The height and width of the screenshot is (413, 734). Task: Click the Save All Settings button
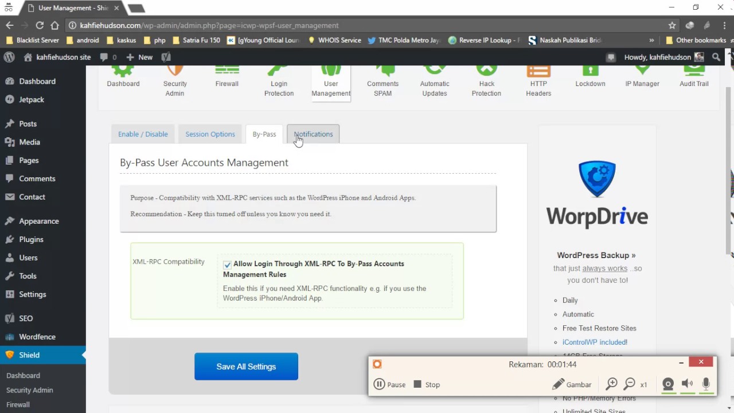[x=246, y=367]
